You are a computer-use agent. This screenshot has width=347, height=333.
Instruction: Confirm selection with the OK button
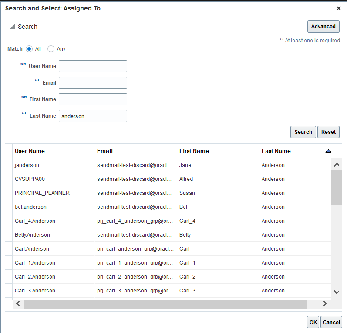(x=313, y=323)
